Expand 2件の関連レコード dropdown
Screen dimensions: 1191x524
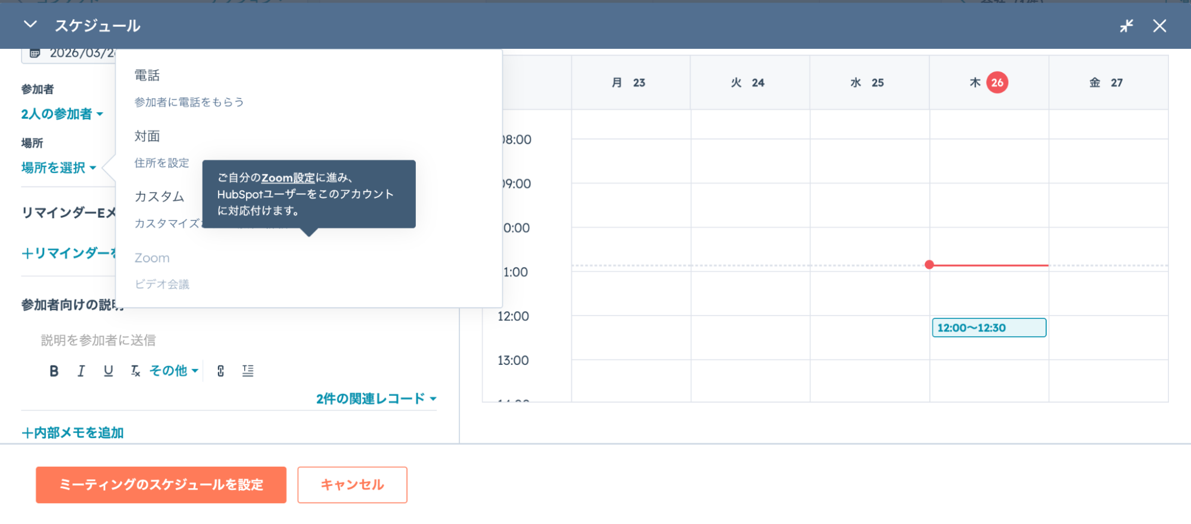(376, 399)
